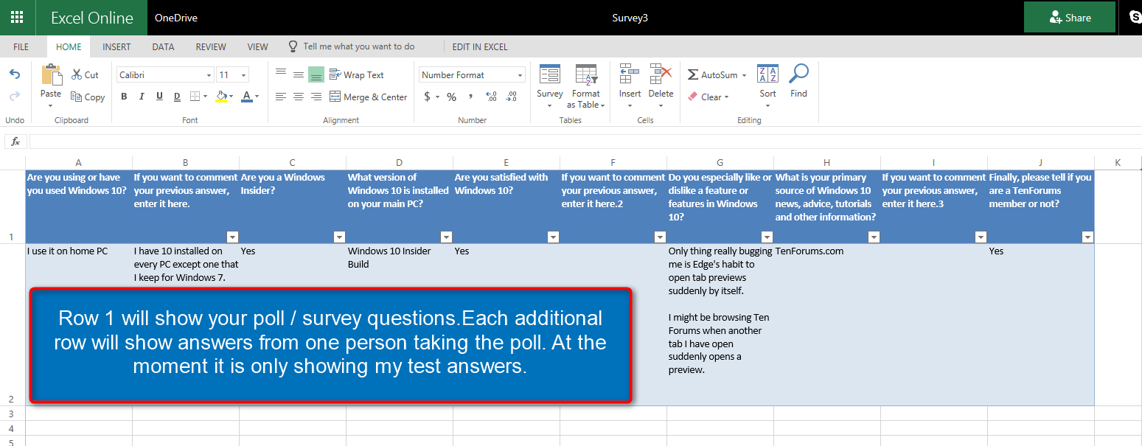
Task: Open the OneDrive link
Action: pos(176,18)
